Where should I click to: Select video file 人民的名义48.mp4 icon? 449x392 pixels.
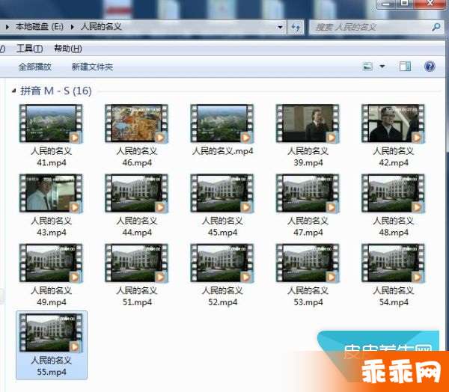pyautogui.click(x=393, y=193)
